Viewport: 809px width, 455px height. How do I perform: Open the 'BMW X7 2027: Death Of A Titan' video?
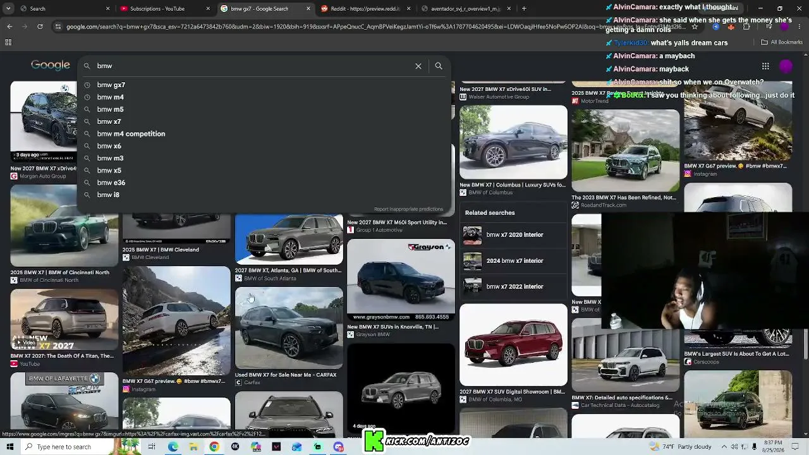(x=64, y=320)
